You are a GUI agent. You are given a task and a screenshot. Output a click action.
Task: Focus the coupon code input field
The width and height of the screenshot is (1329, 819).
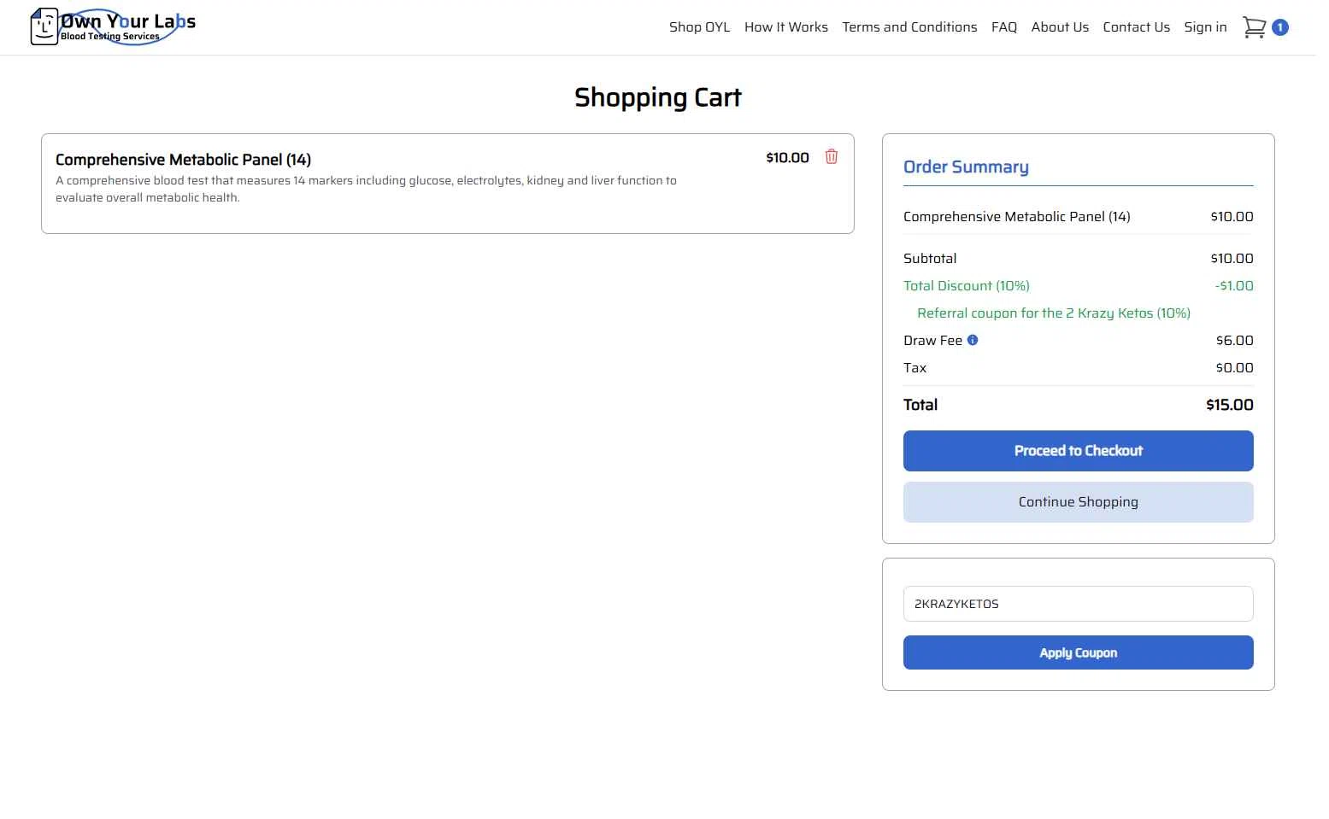(1078, 604)
